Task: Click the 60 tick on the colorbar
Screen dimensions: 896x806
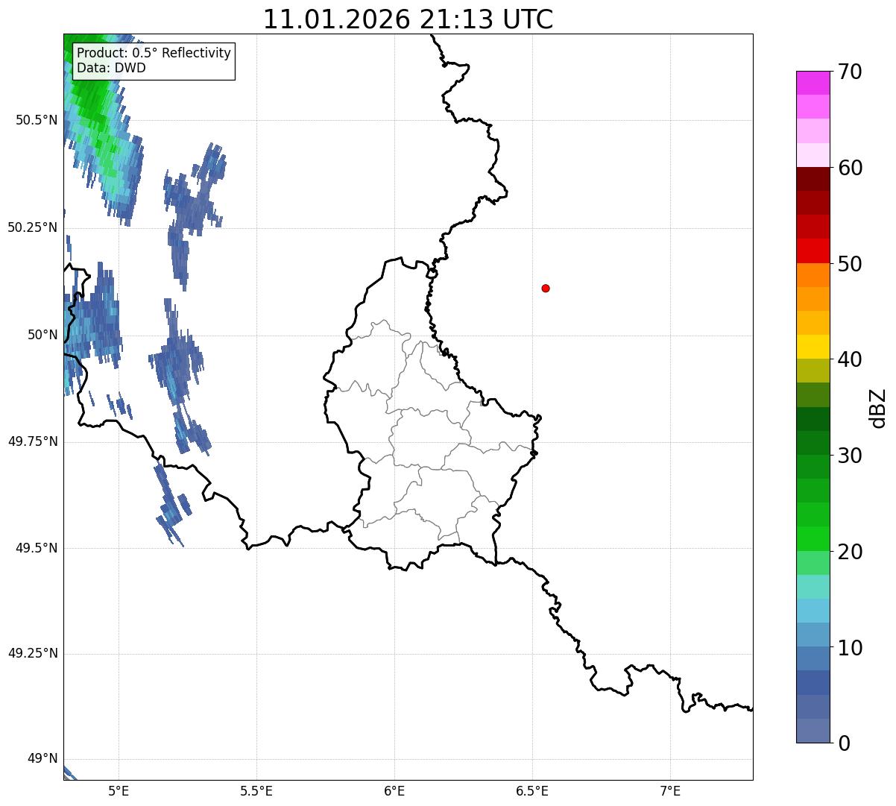Action: (850, 168)
